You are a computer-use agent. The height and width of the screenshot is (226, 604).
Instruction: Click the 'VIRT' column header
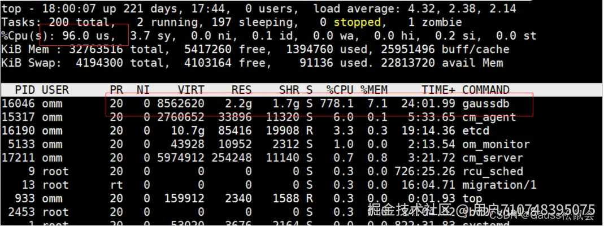coord(190,90)
